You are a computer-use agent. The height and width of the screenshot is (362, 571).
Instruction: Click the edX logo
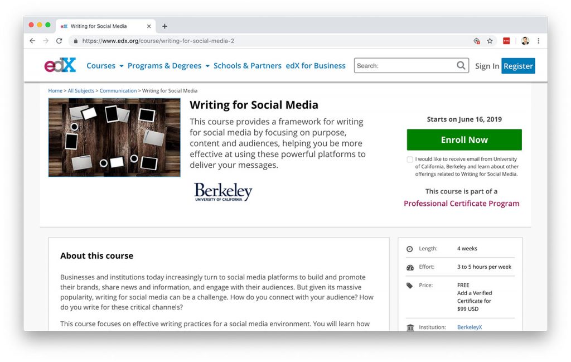pyautogui.click(x=60, y=66)
